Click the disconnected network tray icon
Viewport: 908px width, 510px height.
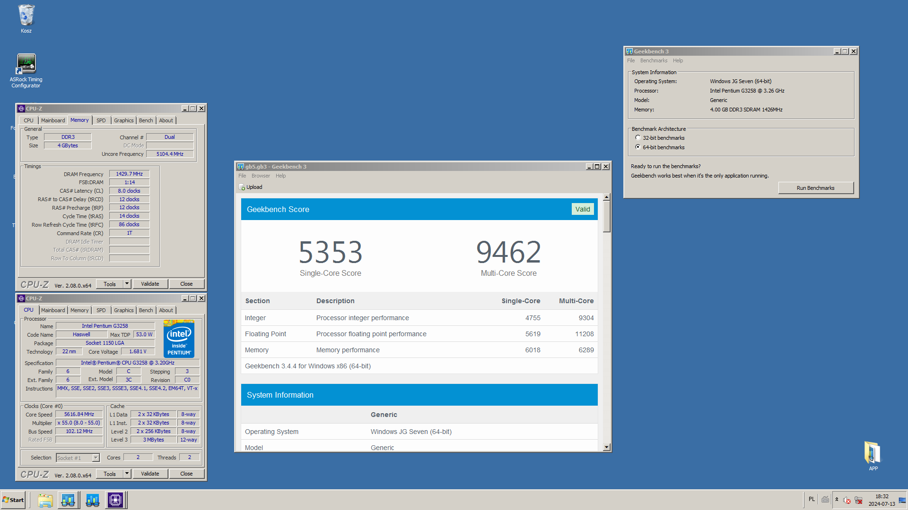(x=859, y=500)
